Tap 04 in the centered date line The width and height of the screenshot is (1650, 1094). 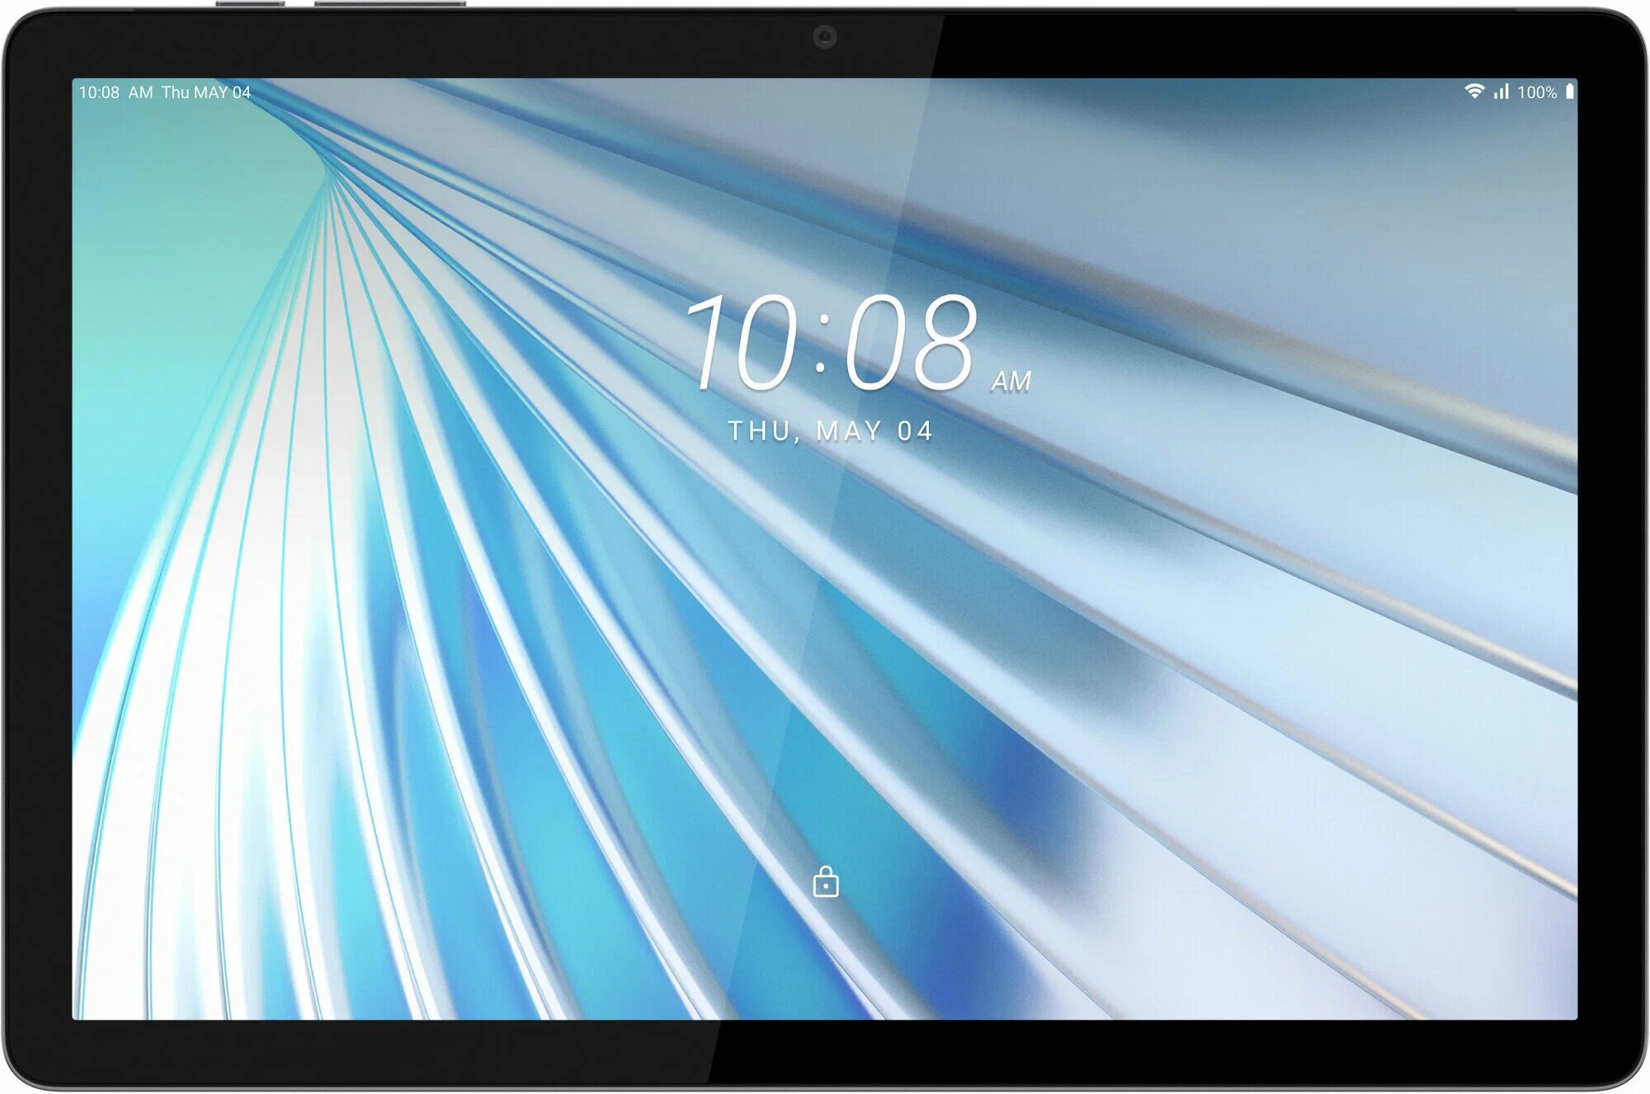pos(915,430)
